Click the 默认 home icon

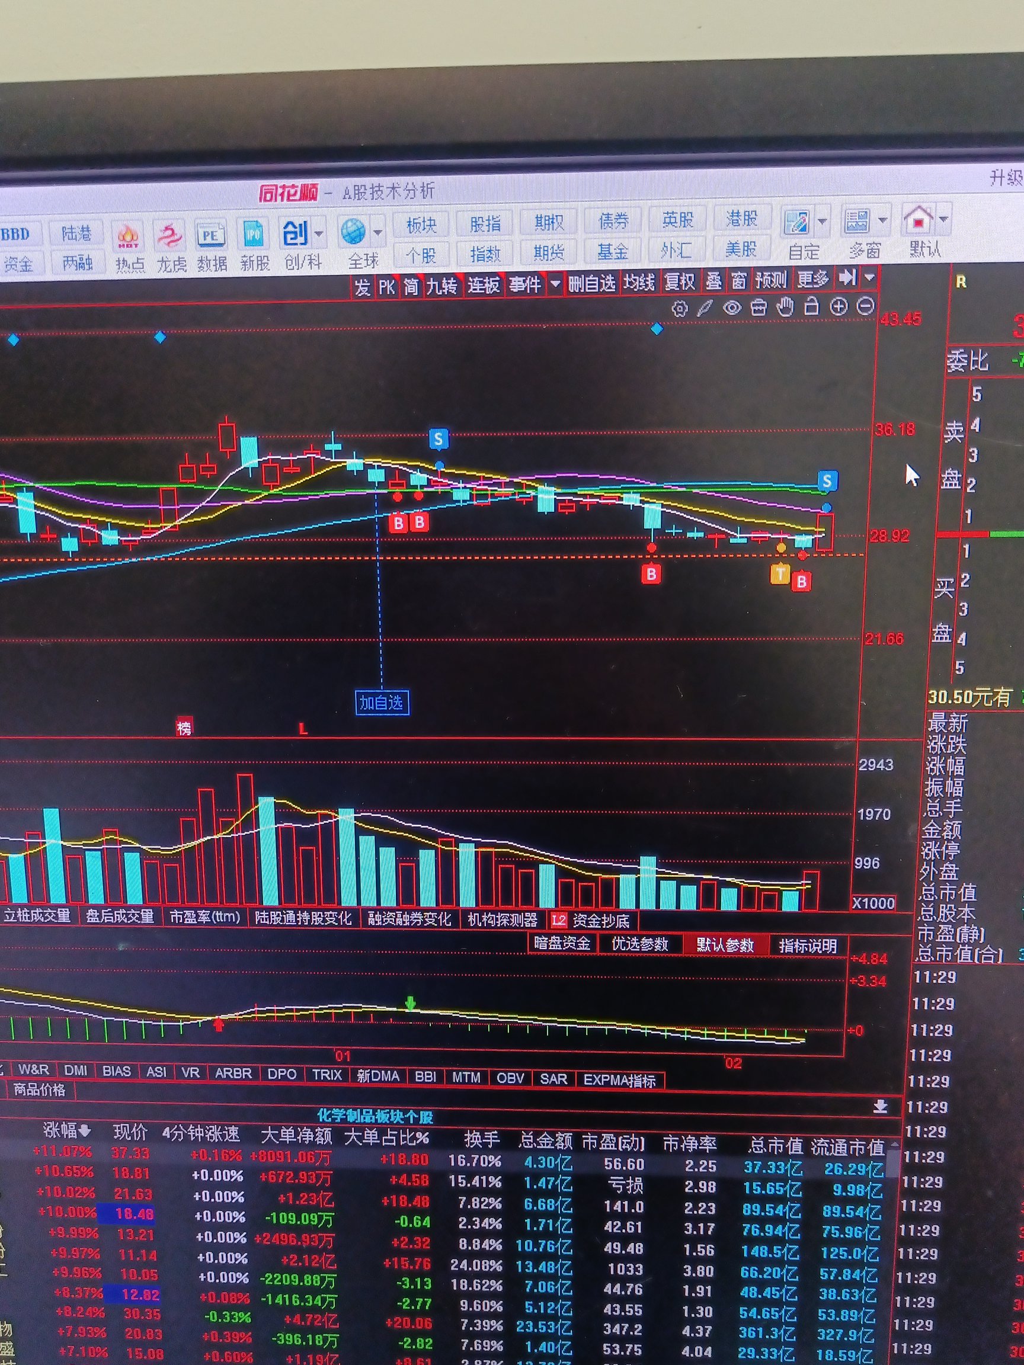coord(919,220)
